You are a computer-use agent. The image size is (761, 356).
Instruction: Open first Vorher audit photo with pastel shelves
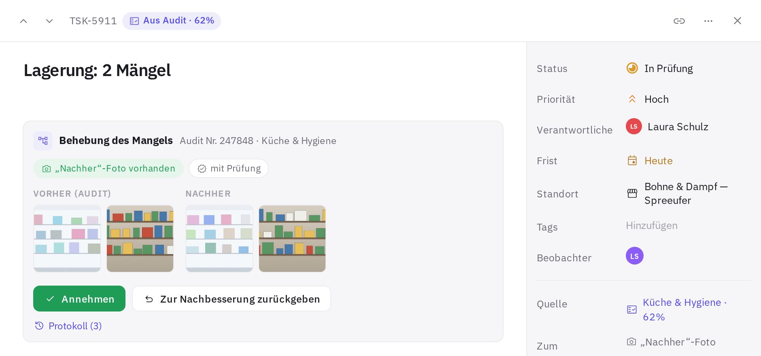tap(67, 239)
